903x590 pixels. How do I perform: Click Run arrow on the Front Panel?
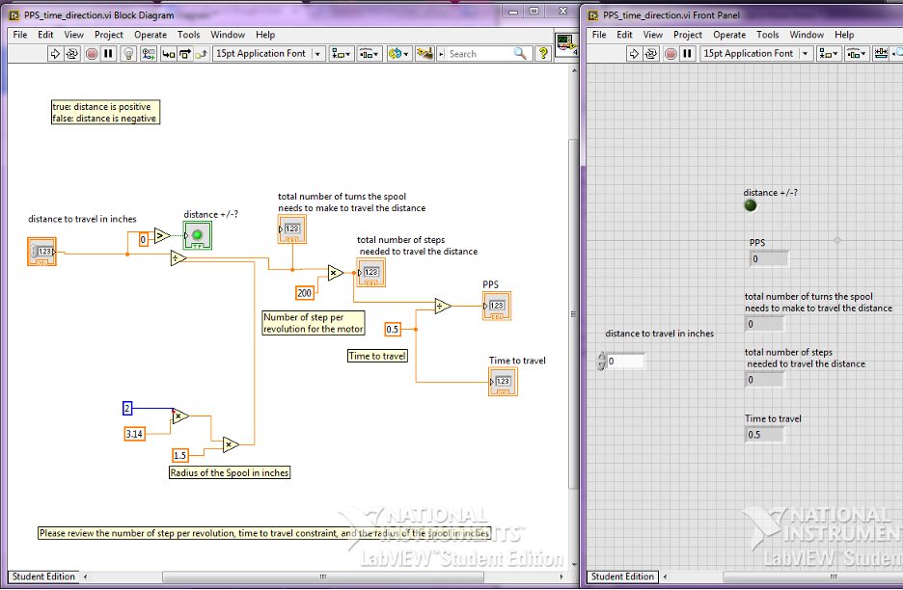tap(634, 54)
